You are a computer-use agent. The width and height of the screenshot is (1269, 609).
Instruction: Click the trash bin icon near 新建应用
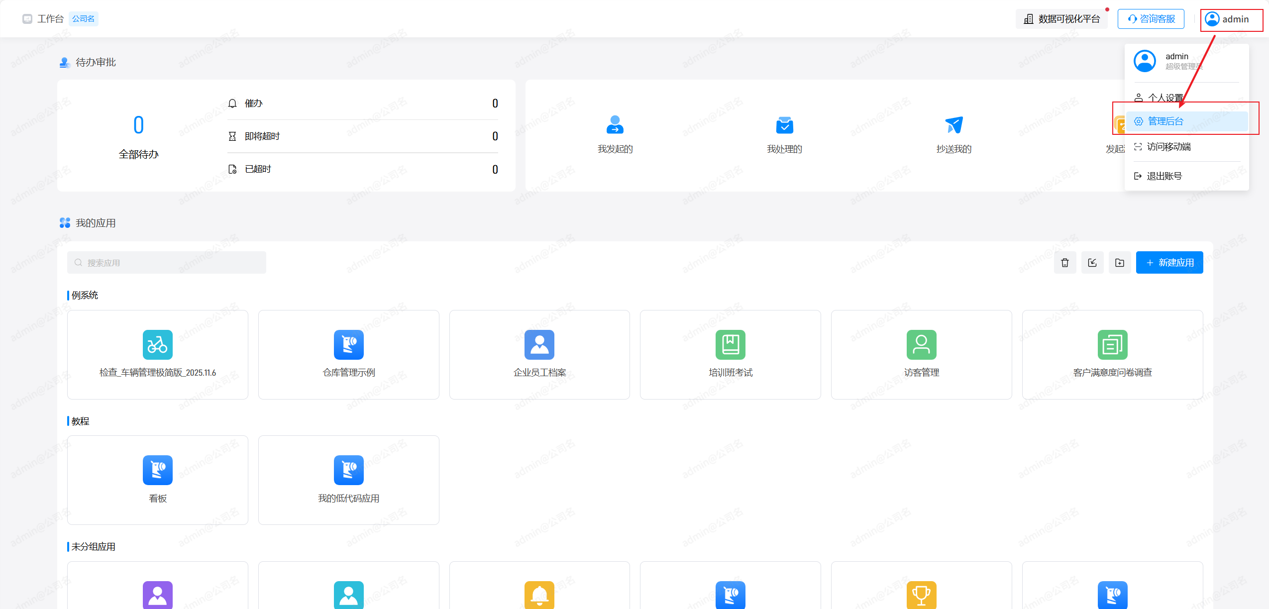(1064, 263)
